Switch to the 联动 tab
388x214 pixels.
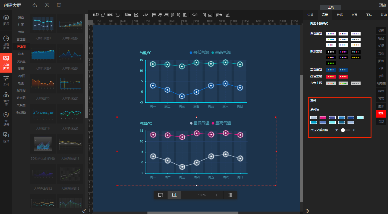384,15
